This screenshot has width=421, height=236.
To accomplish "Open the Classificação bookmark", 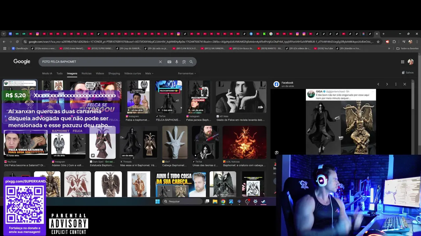I will click(20, 49).
